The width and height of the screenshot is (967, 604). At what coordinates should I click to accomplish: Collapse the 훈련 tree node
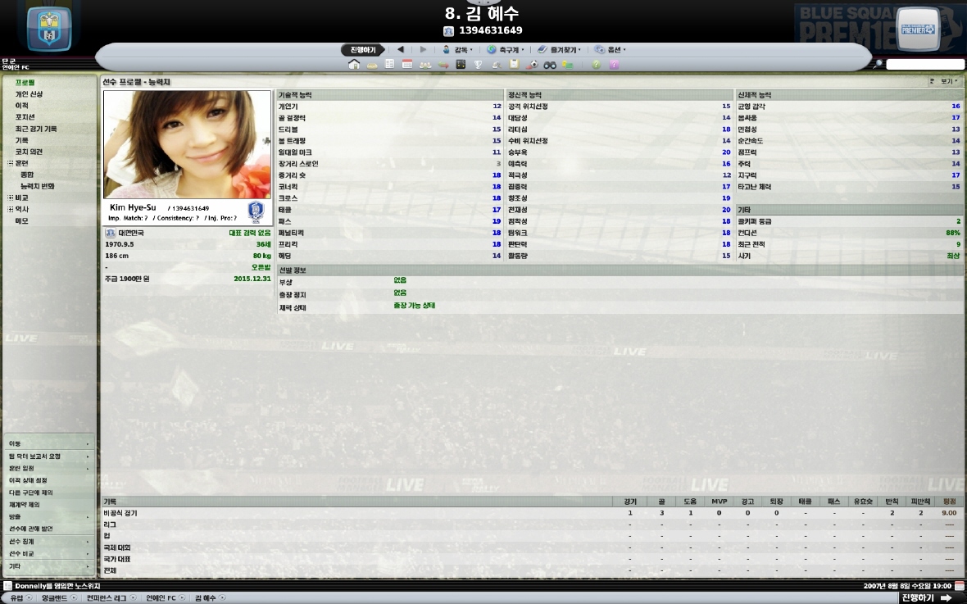(11, 163)
